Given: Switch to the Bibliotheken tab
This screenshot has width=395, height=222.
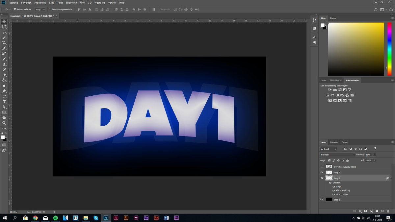Looking at the screenshot, I should [336, 80].
